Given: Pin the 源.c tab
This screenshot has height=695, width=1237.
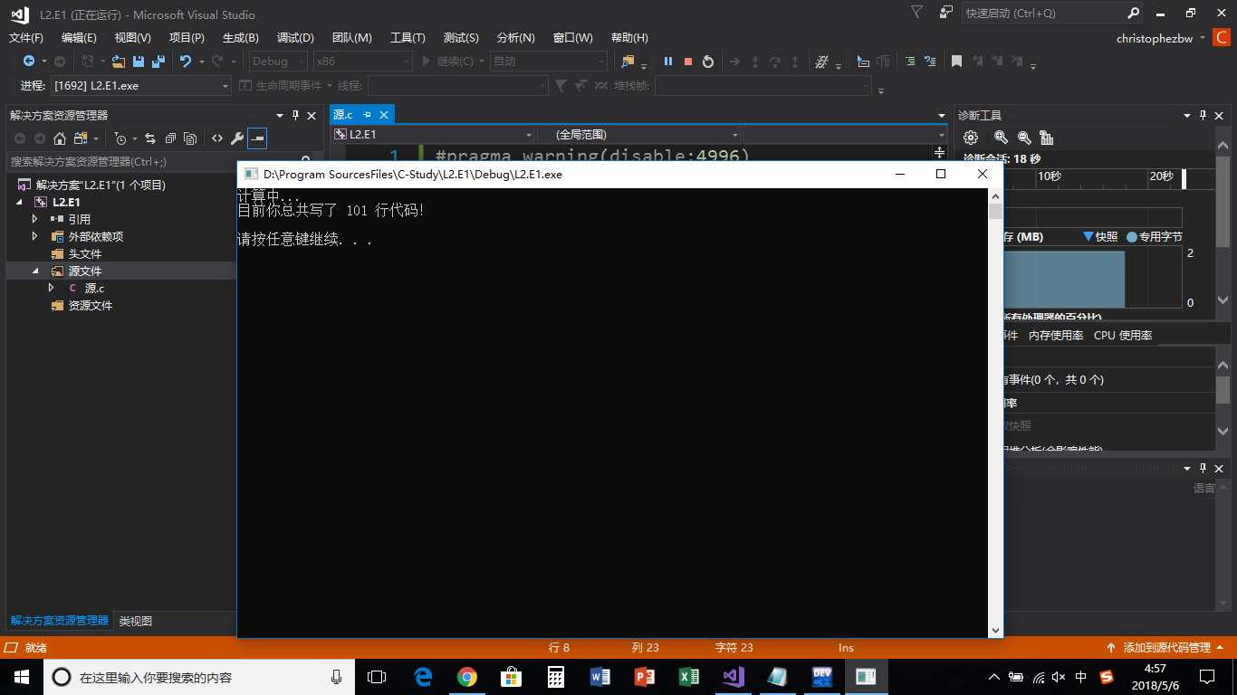Looking at the screenshot, I should pos(368,115).
